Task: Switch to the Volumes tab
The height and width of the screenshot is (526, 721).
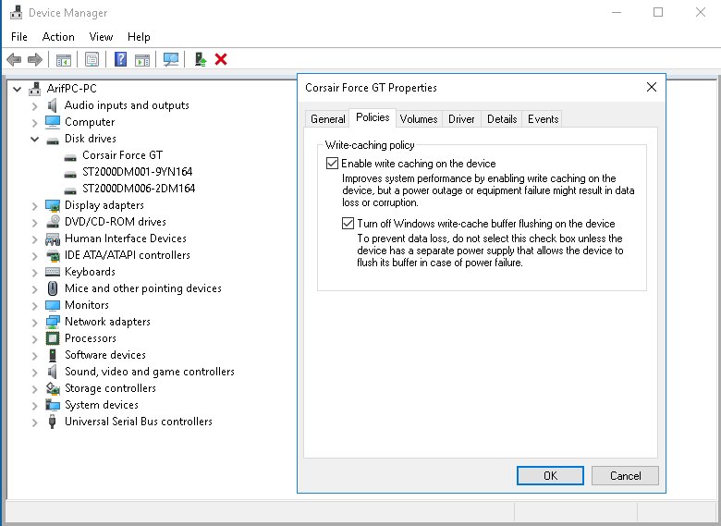Action: pos(419,119)
